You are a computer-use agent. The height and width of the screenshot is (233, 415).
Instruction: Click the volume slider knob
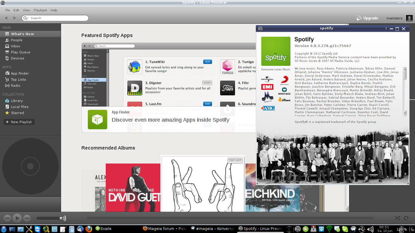[61, 218]
